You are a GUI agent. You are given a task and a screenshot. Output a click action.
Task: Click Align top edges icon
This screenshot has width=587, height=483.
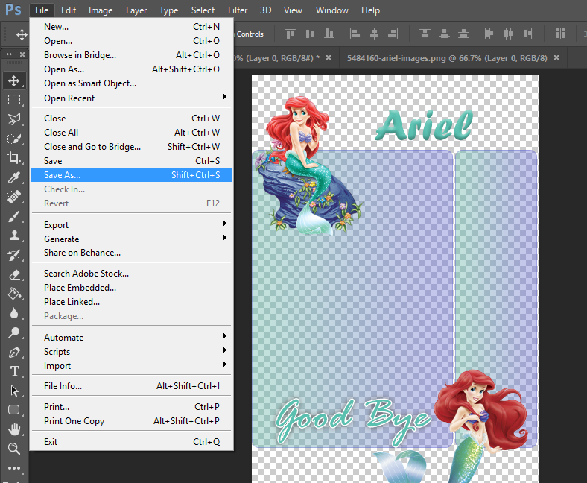pyautogui.click(x=291, y=34)
